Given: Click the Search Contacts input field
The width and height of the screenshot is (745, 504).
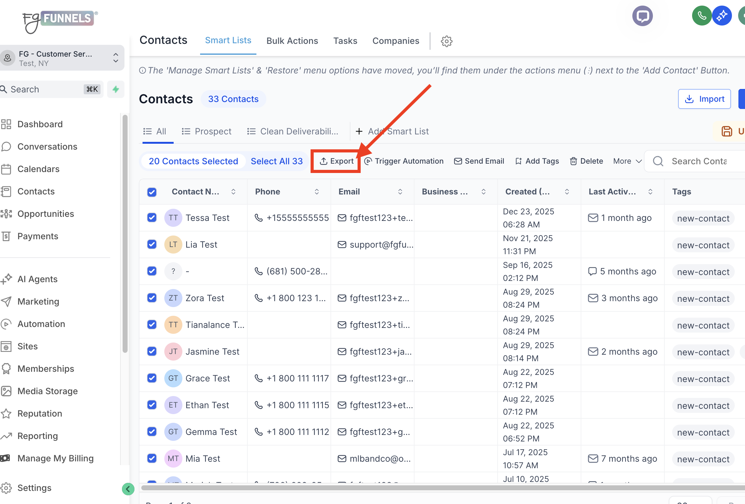Looking at the screenshot, I should (699, 161).
